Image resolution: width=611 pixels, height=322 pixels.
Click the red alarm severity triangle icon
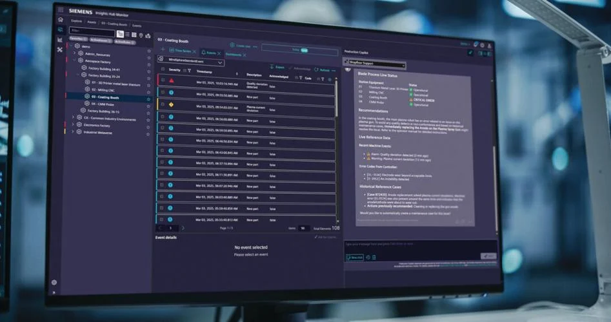pyautogui.click(x=171, y=81)
